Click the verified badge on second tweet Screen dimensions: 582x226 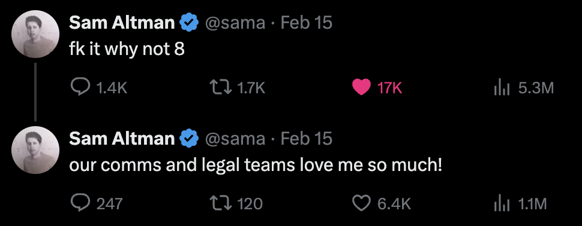[189, 139]
